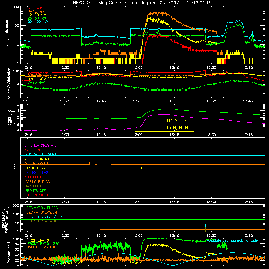Click the REAR_DEC_CHAN/128 legend entry
The height and width of the screenshot is (269, 269).
(44, 217)
